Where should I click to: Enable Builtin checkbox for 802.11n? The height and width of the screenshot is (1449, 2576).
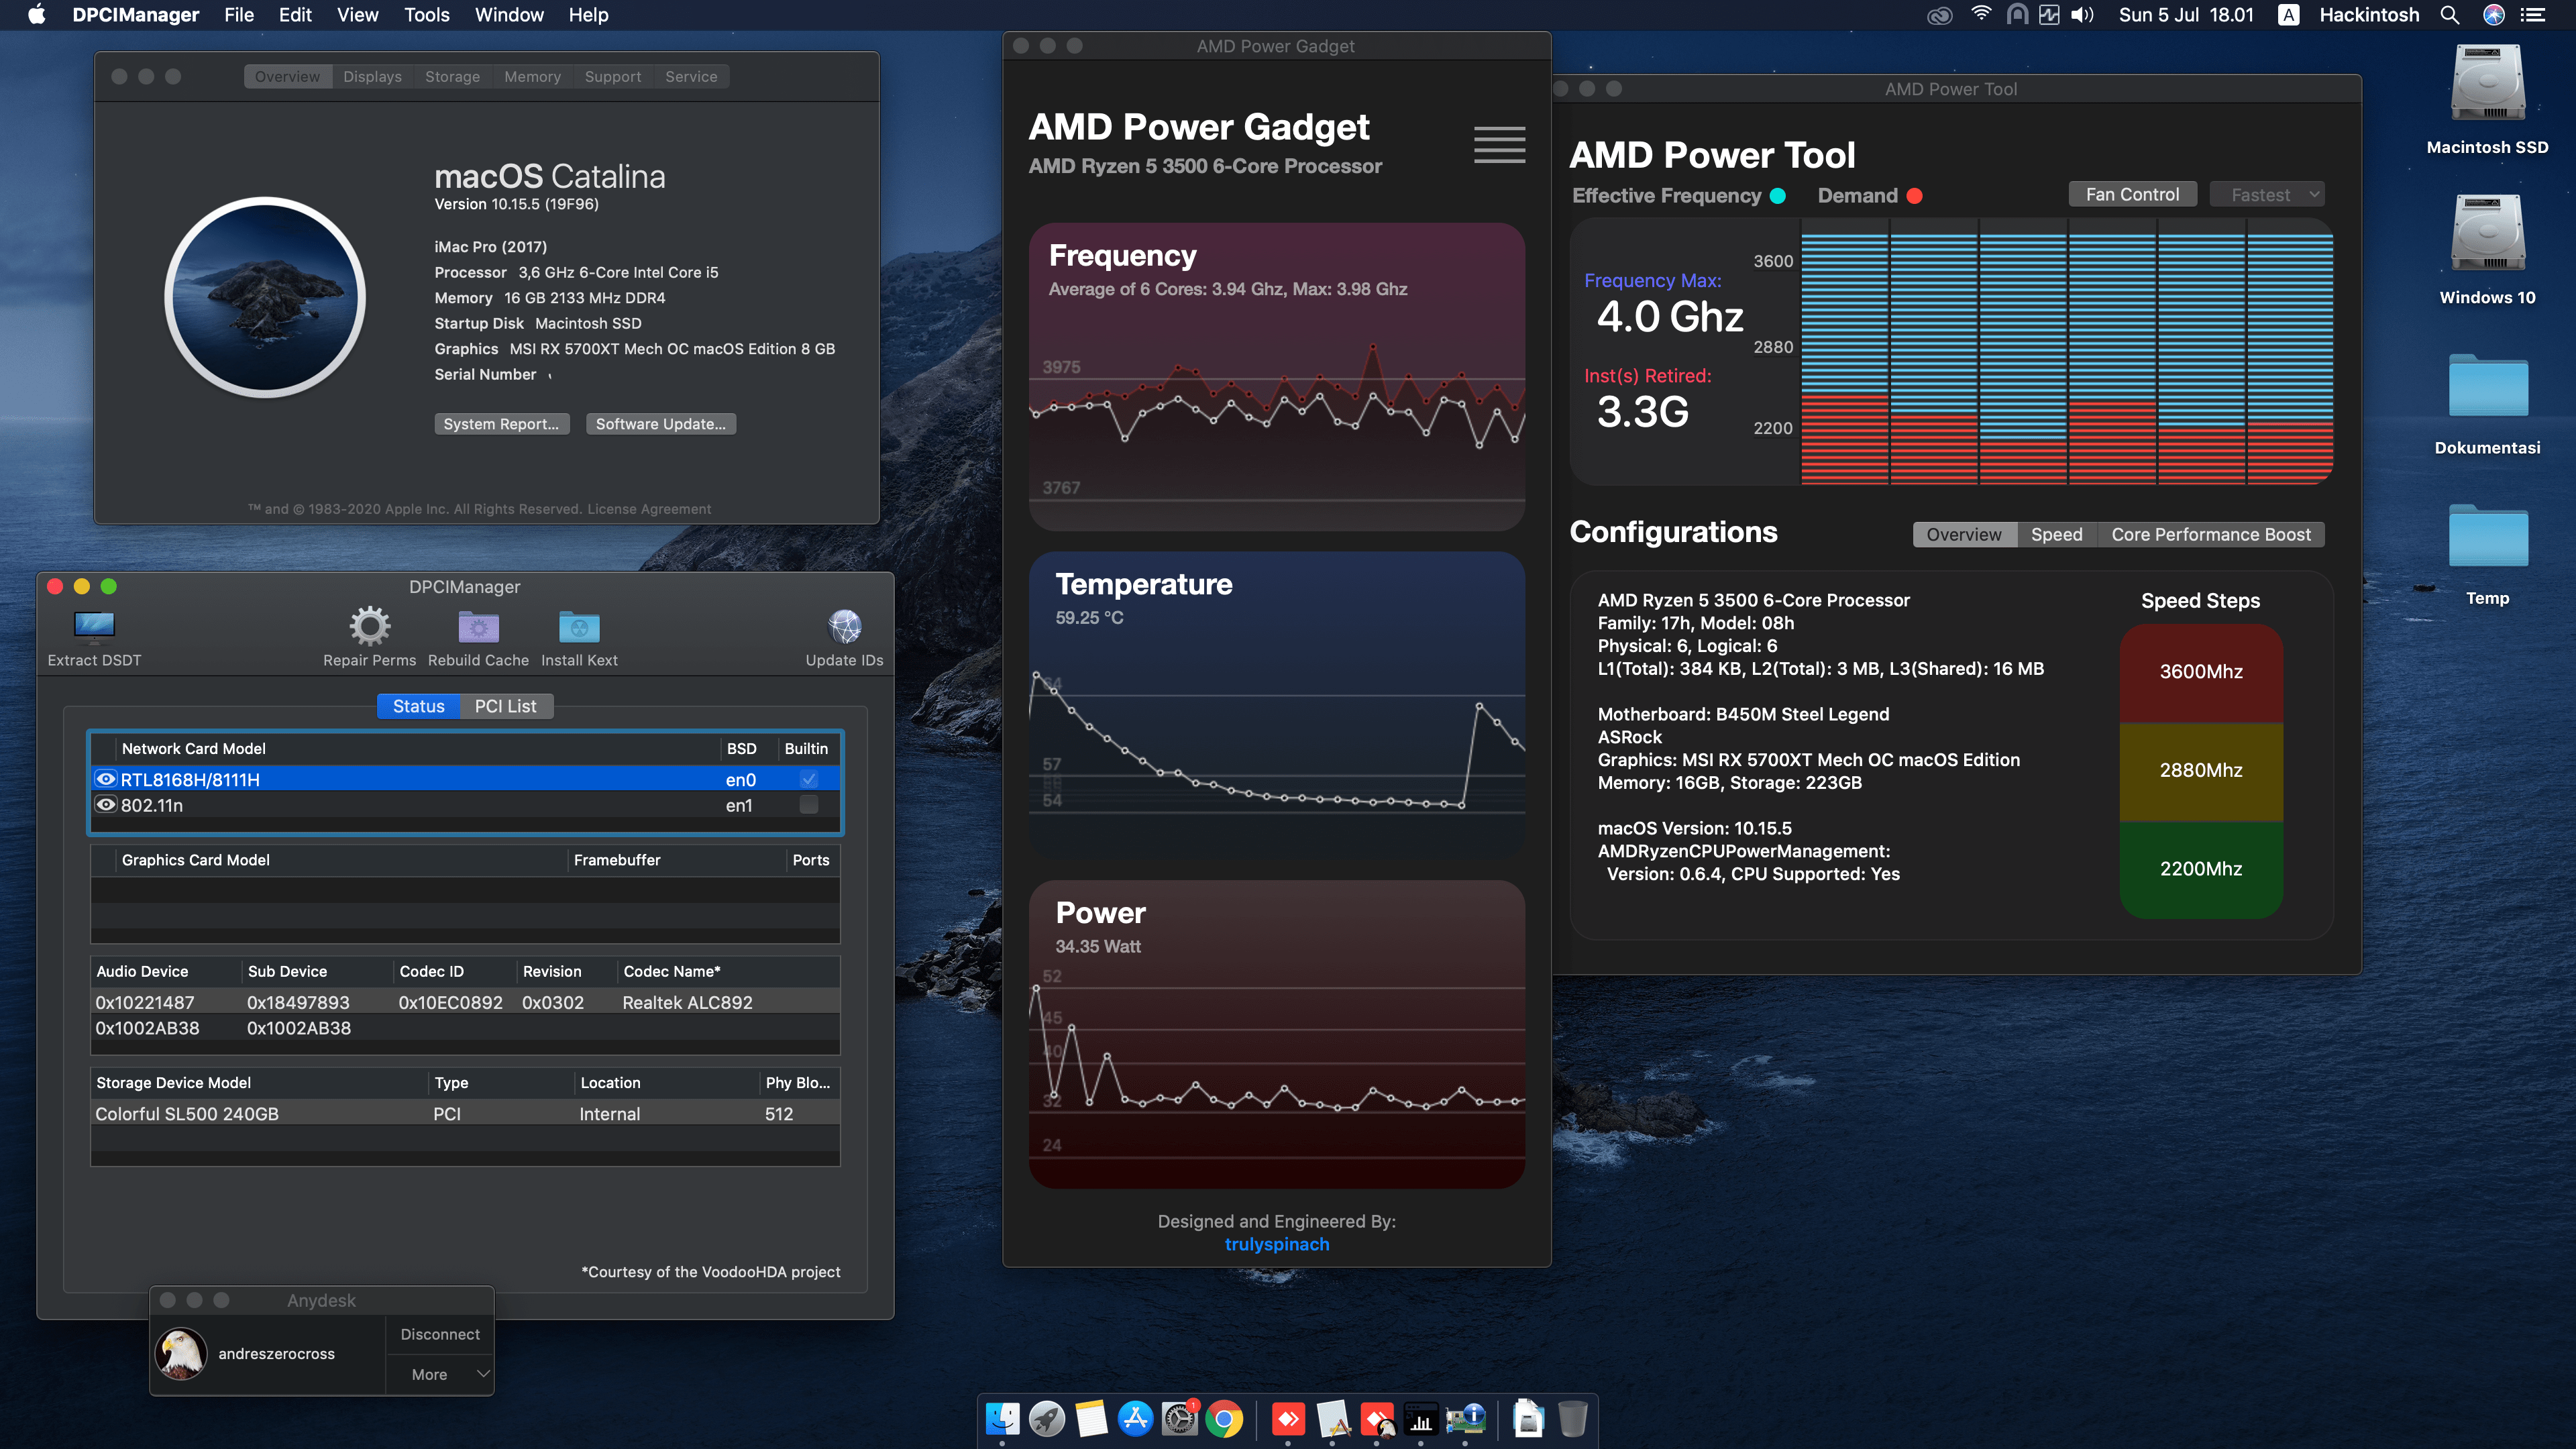pyautogui.click(x=809, y=805)
